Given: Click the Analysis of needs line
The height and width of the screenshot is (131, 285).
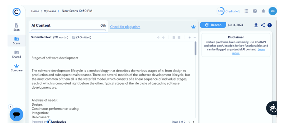Looking at the screenshot, I should pyautogui.click(x=45, y=100).
